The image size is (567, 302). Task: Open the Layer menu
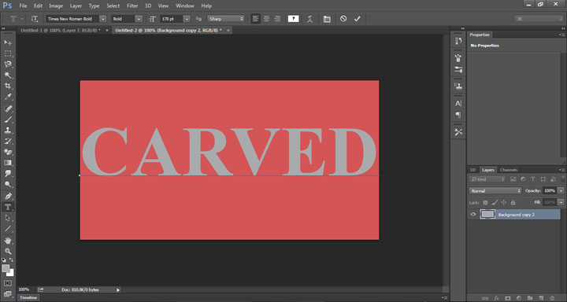[76, 6]
